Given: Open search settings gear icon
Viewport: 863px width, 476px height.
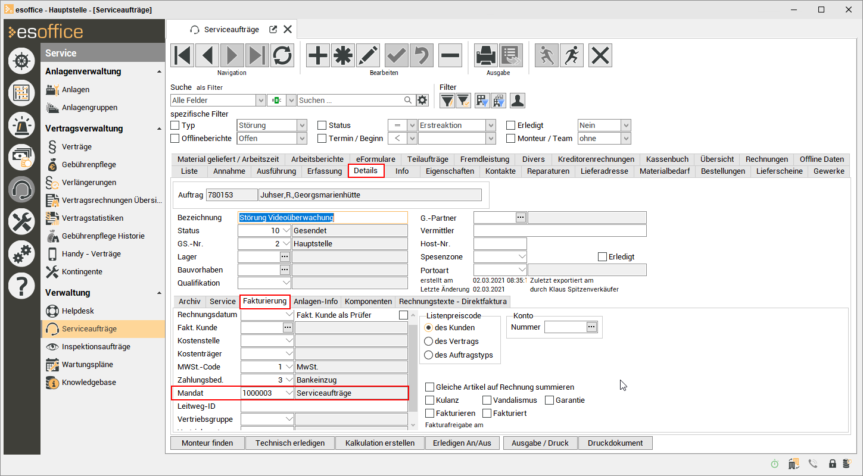Looking at the screenshot, I should (x=423, y=100).
